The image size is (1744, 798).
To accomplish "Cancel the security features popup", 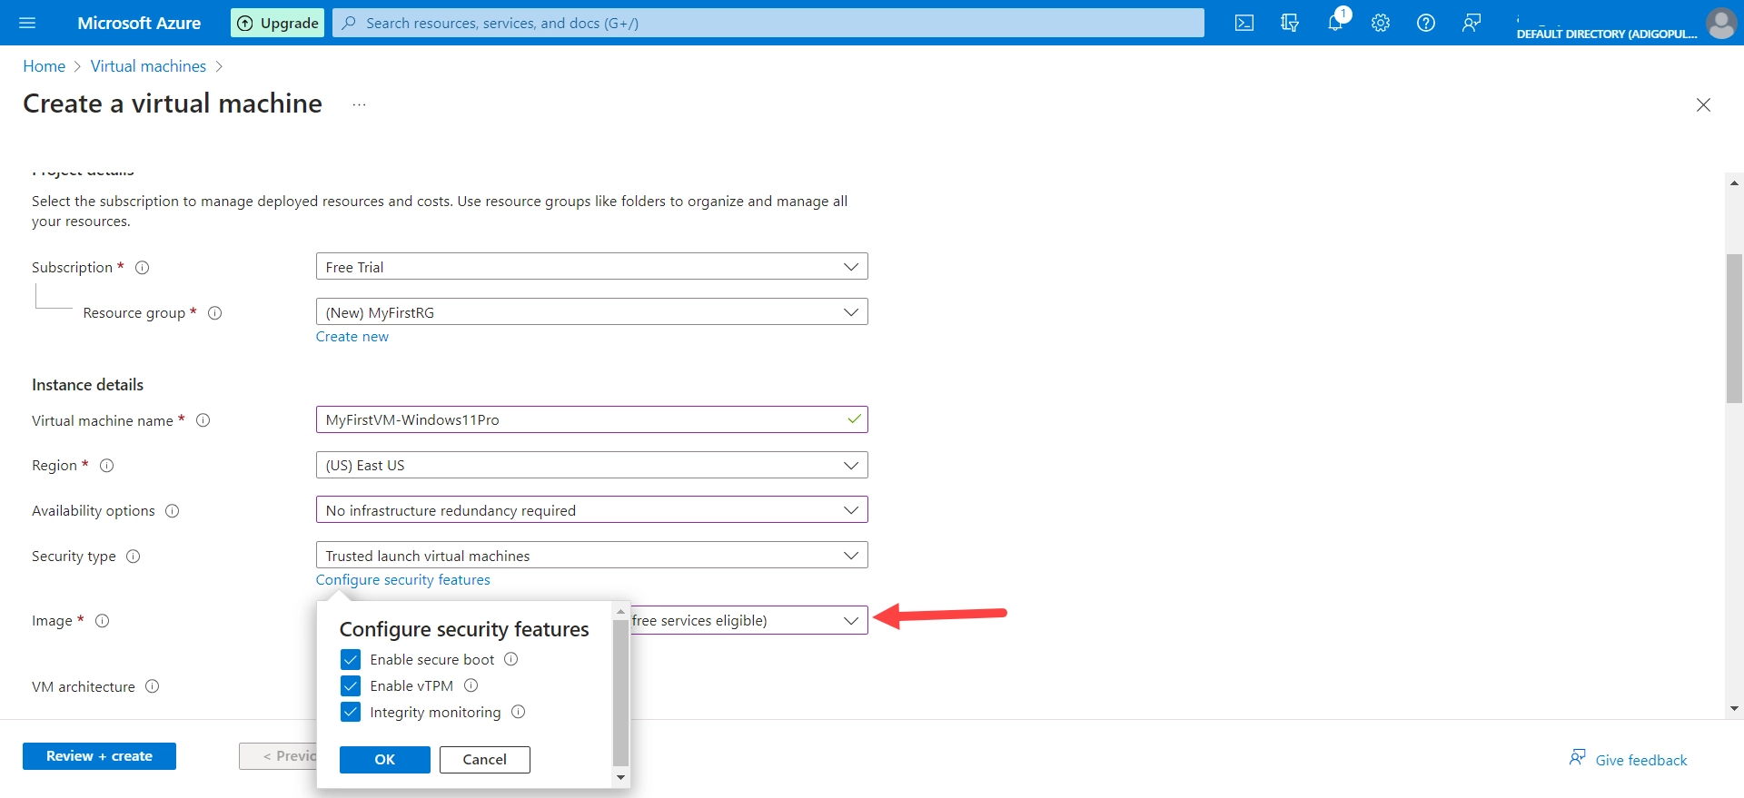I will [x=485, y=760].
